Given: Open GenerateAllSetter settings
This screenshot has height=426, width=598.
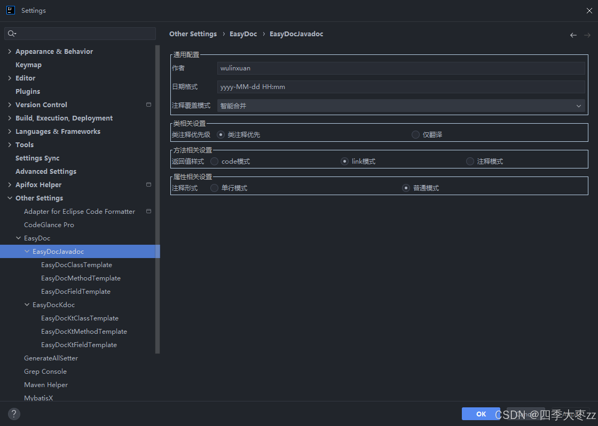Looking at the screenshot, I should (x=51, y=358).
